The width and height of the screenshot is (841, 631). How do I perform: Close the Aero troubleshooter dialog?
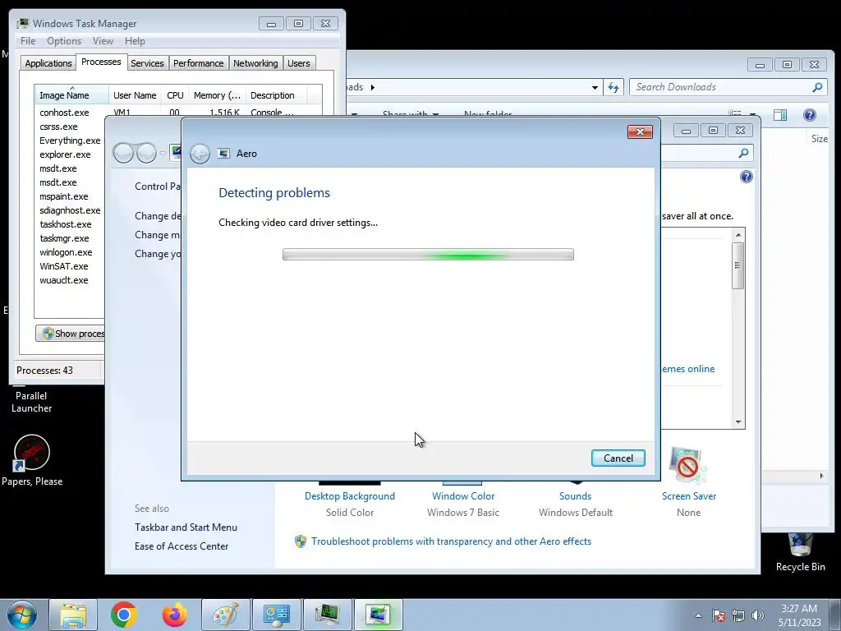click(640, 132)
